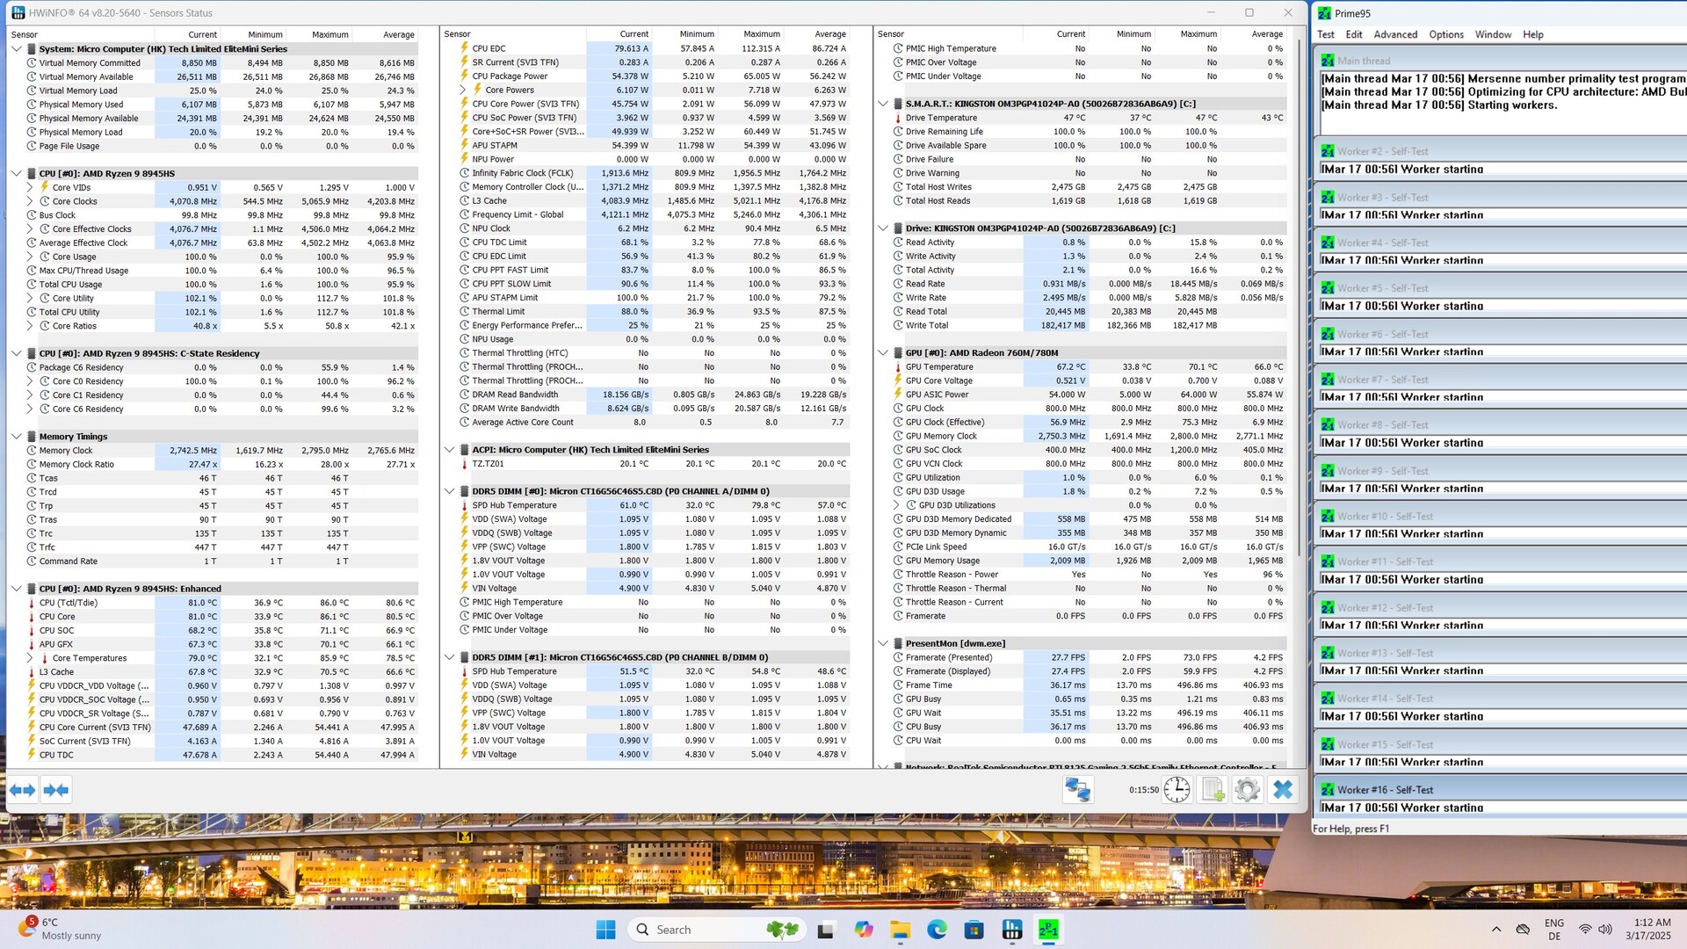Click the icon of Worker #16 Self-Test window
1687x949 pixels.
1327,790
